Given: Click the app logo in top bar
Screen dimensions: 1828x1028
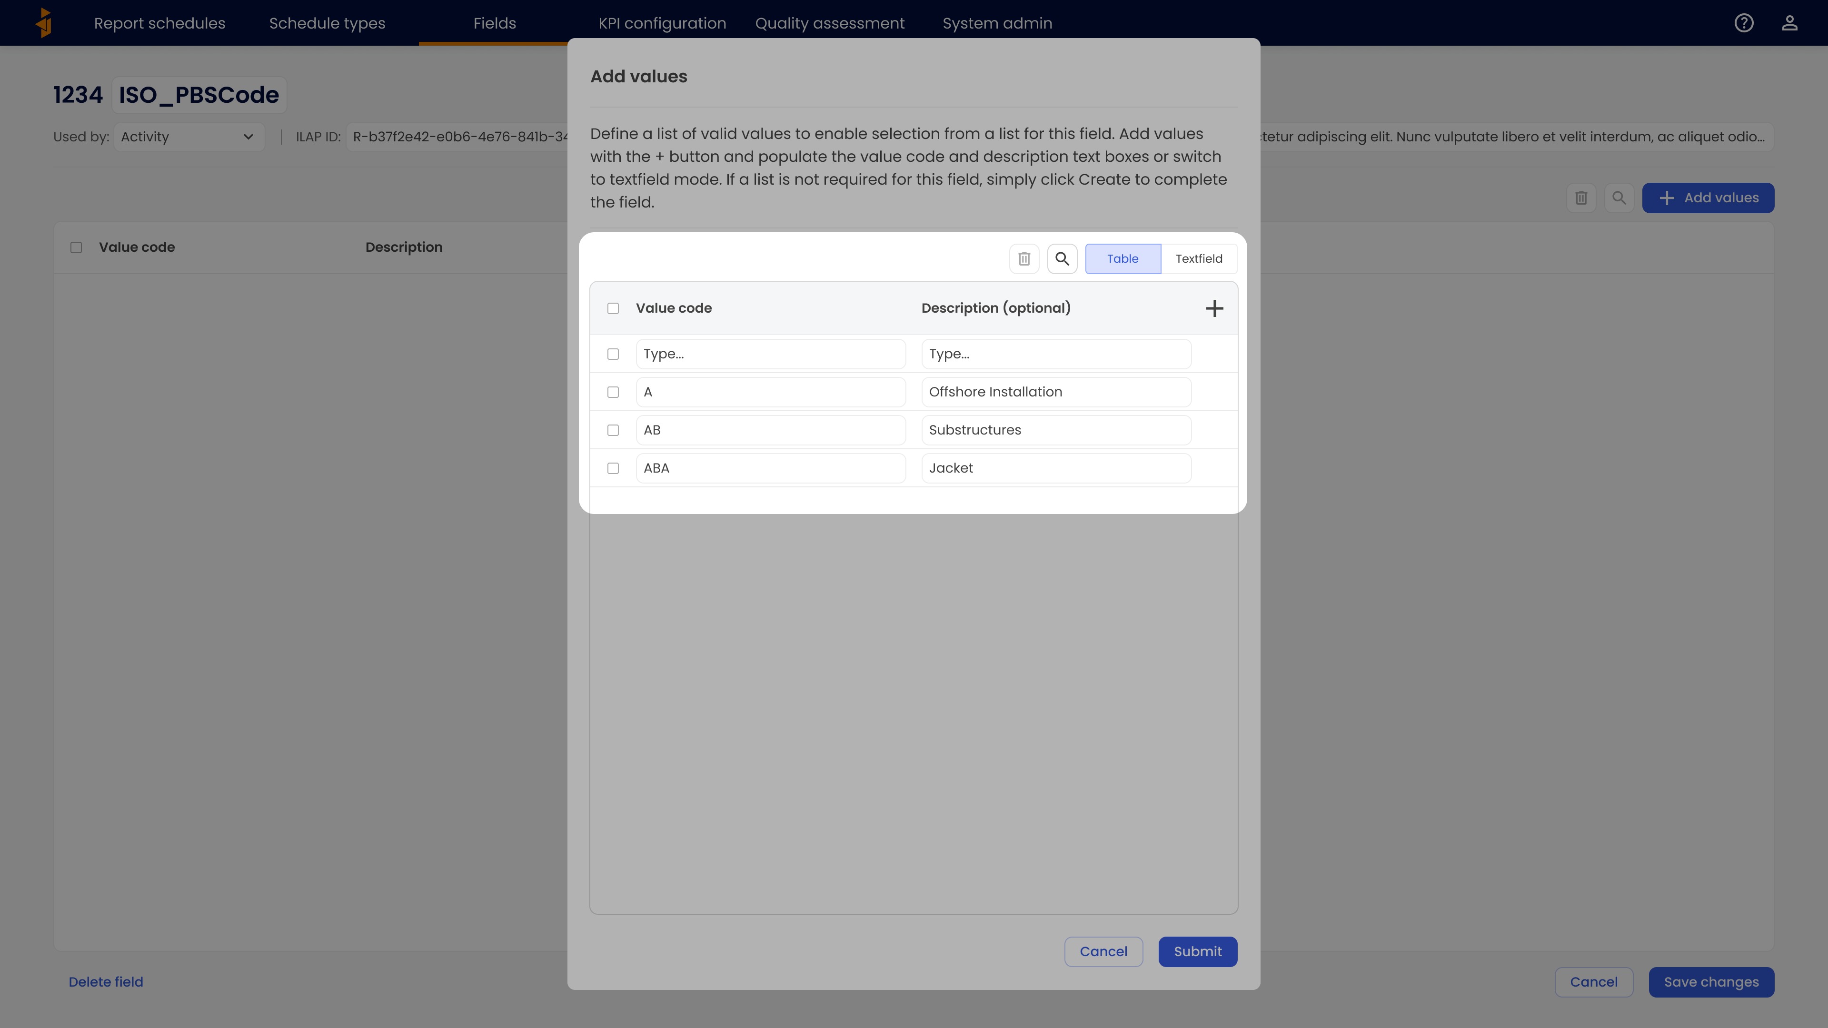Looking at the screenshot, I should tap(44, 23).
